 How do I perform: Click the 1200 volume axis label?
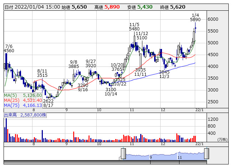click(213, 119)
